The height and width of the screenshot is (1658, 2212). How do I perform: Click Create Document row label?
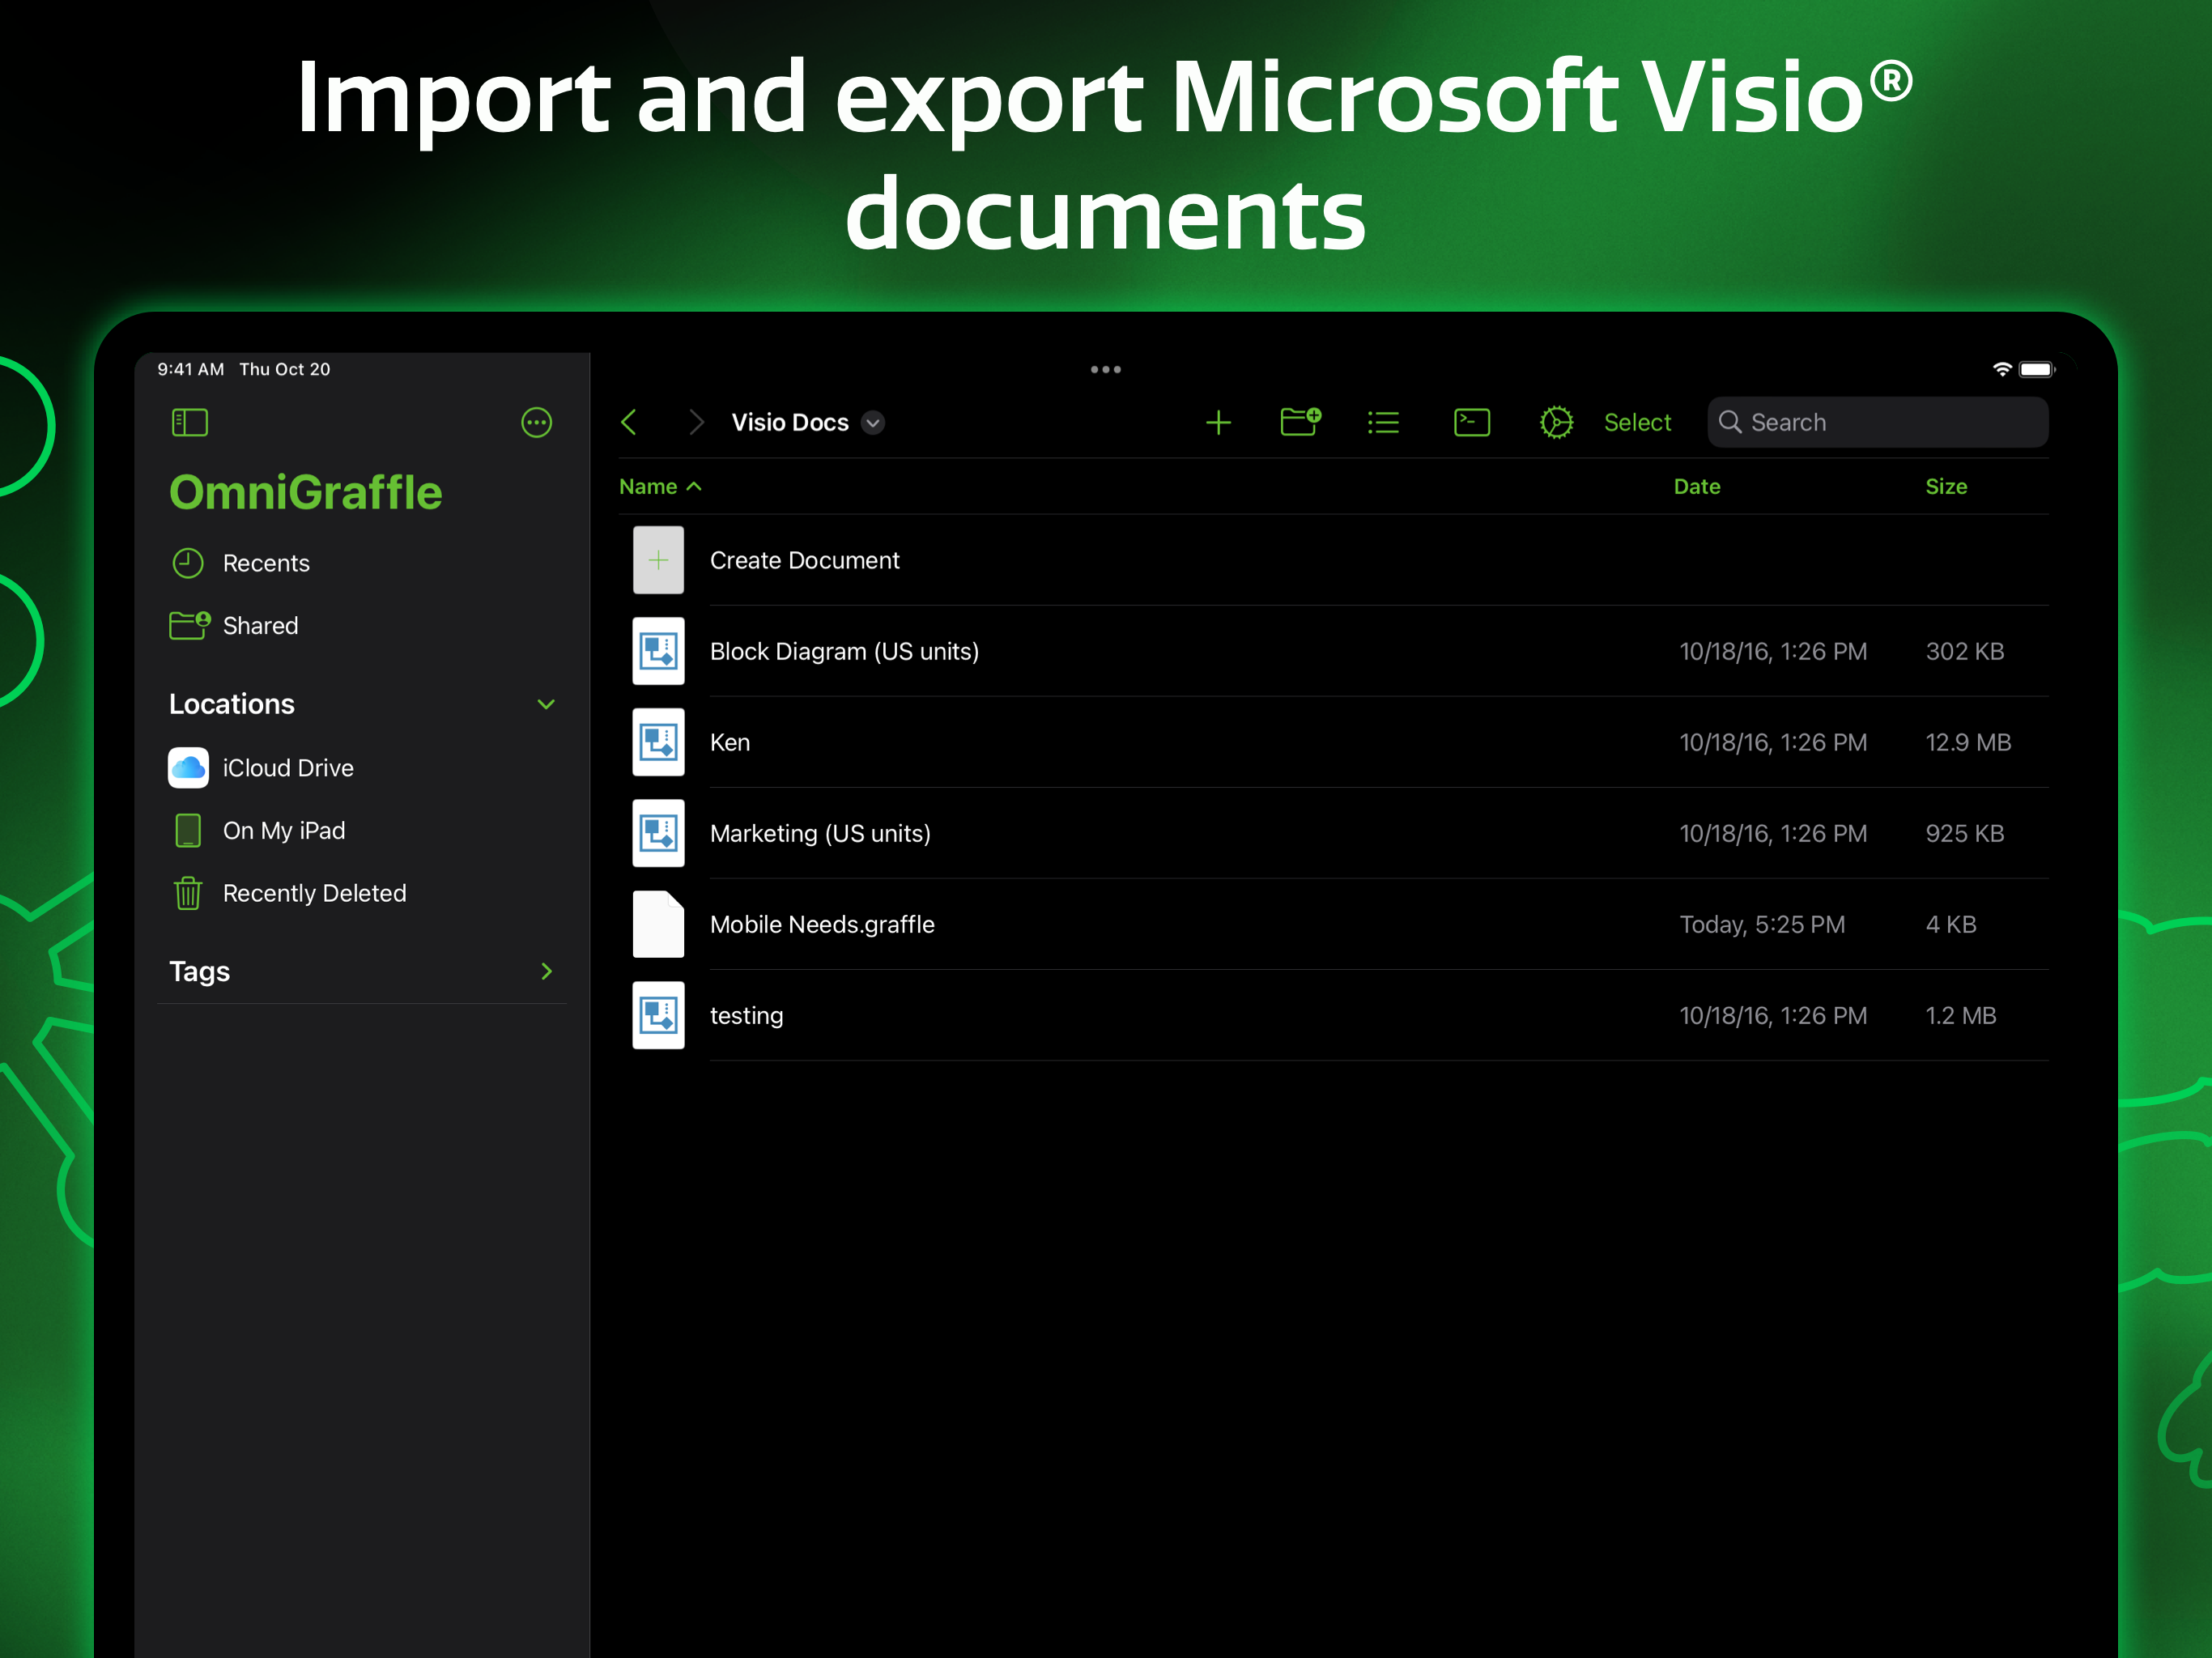click(805, 560)
